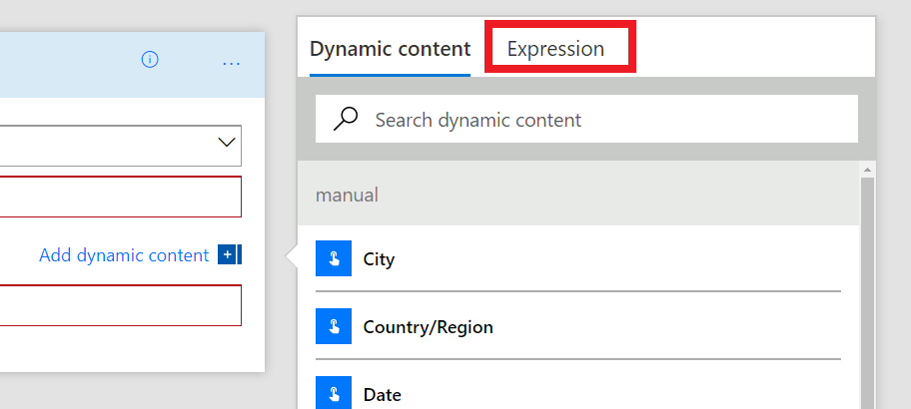The image size is (911, 409).
Task: Click the red-outlined field below Add dynamic content
Action: pyautogui.click(x=120, y=305)
